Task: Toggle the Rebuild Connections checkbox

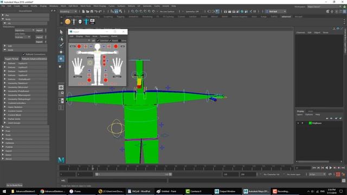Action: (x=24, y=54)
